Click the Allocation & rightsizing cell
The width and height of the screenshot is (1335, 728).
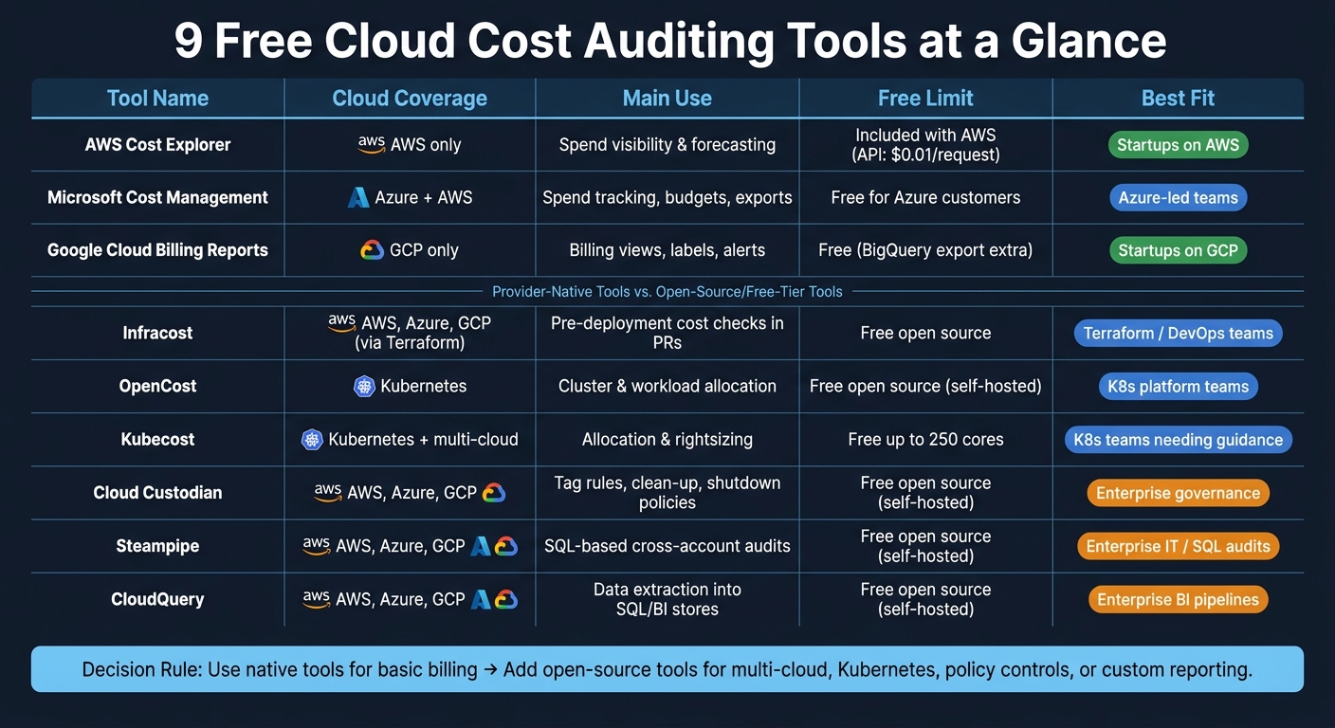667,439
